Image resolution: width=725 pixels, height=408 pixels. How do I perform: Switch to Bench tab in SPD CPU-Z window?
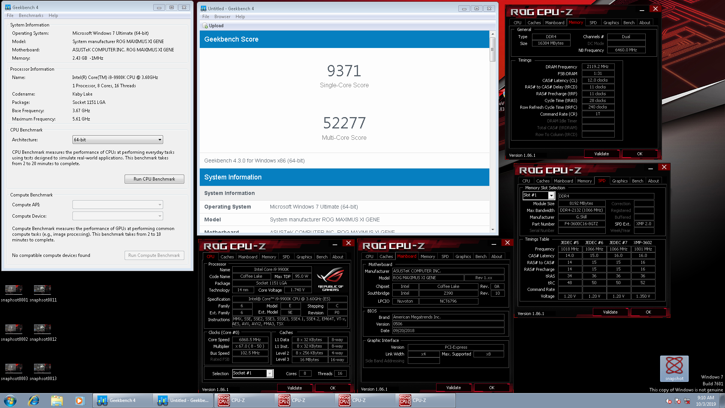click(637, 181)
